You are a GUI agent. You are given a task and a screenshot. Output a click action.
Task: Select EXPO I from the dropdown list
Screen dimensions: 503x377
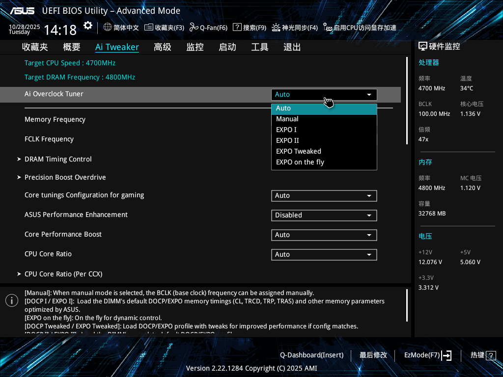pos(286,130)
